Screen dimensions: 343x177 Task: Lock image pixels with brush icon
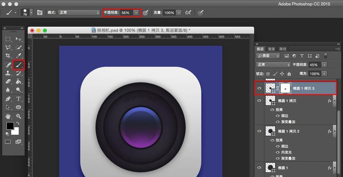(x=275, y=73)
